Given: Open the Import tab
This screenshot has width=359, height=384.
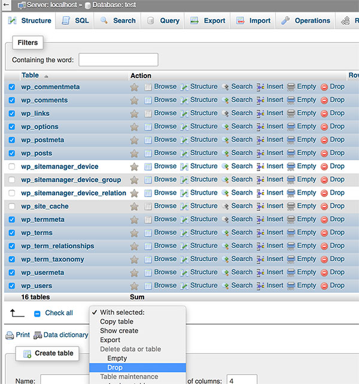Looking at the screenshot, I should pyautogui.click(x=253, y=20).
